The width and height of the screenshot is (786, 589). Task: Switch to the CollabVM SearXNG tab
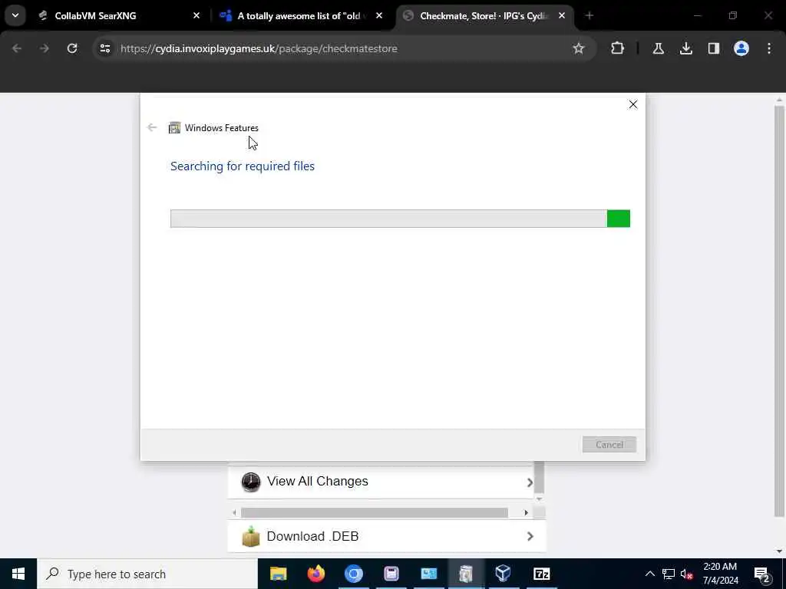point(119,15)
